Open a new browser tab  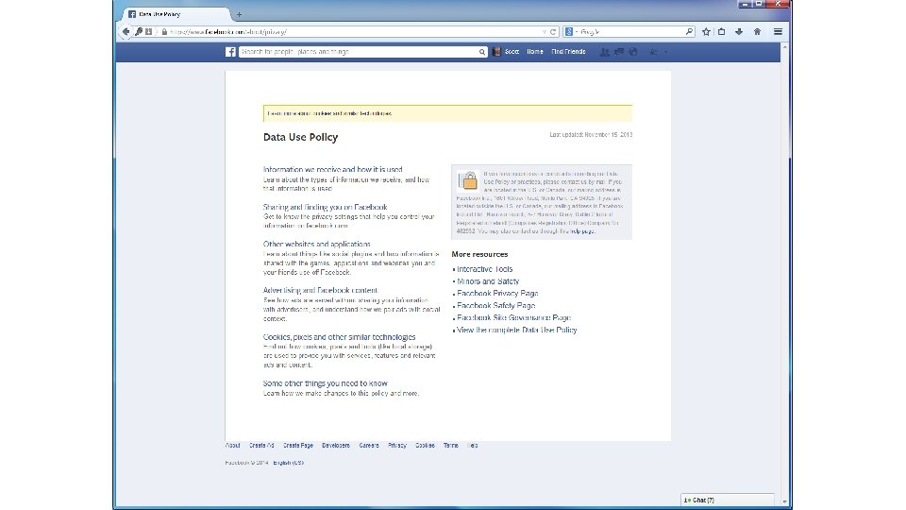(239, 14)
